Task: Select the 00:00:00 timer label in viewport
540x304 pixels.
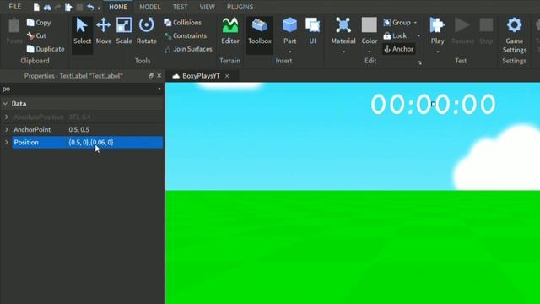Action: click(x=433, y=104)
